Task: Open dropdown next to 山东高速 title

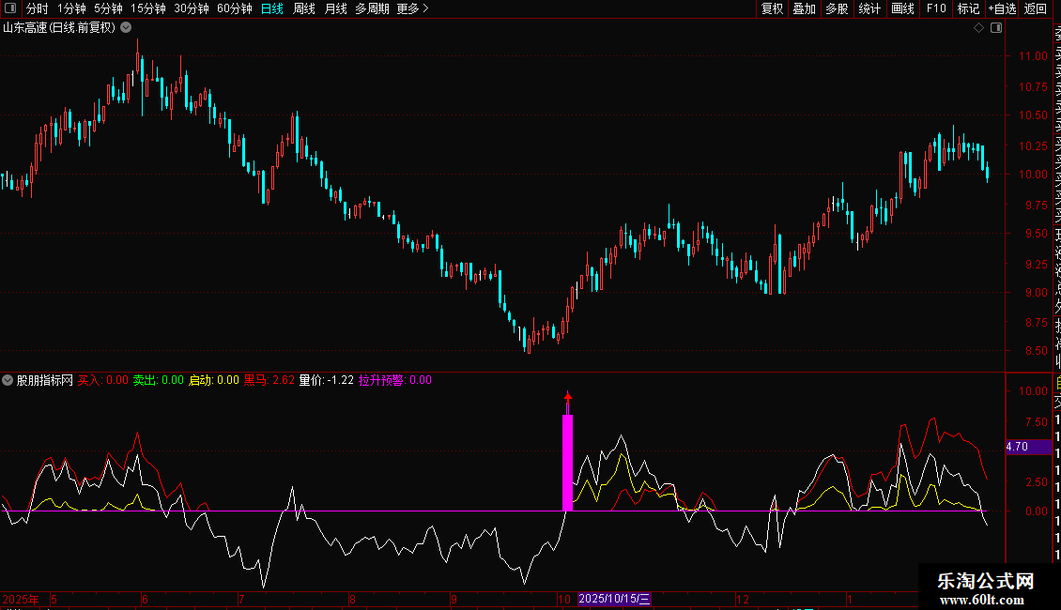Action: coord(126,28)
